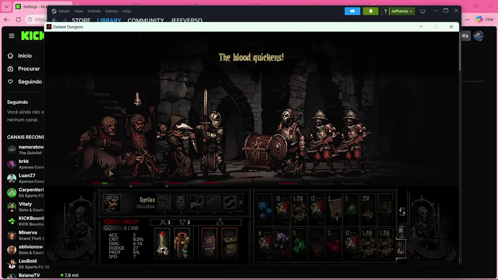The height and width of the screenshot is (280, 498).
Task: Open Steam's bell notifications
Action: click(x=371, y=11)
